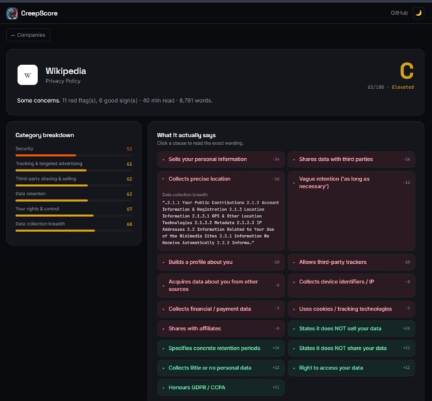Click the 'Wikipedia' company heading

point(66,71)
